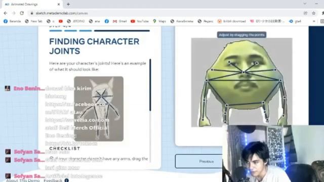Expand the bookmarks overflow chevron
This screenshot has height=182, width=324.
click(314, 21)
